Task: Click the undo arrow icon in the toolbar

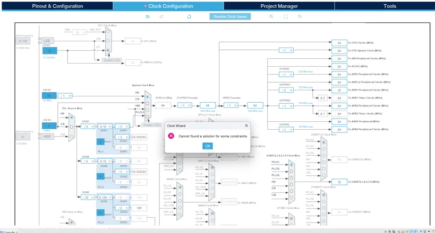Action: tap(147, 16)
